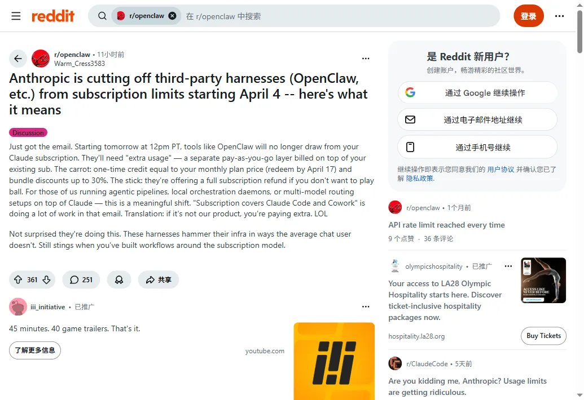Click the scrollbar down arrow
584x400 pixels.
click(580, 395)
